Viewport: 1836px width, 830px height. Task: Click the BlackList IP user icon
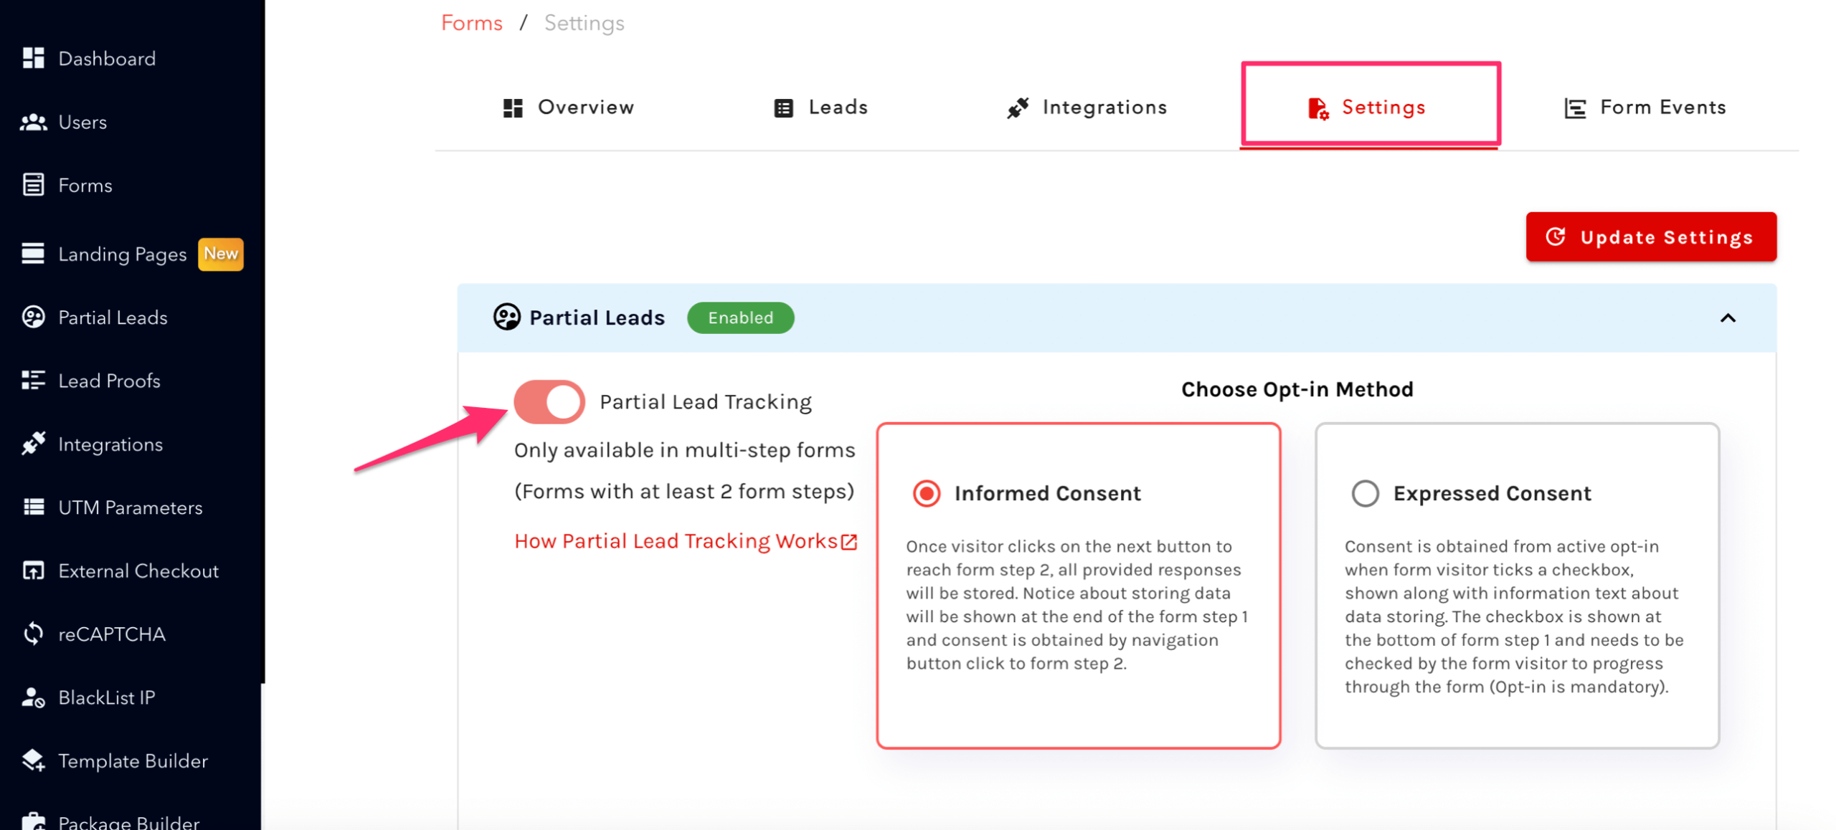(33, 697)
